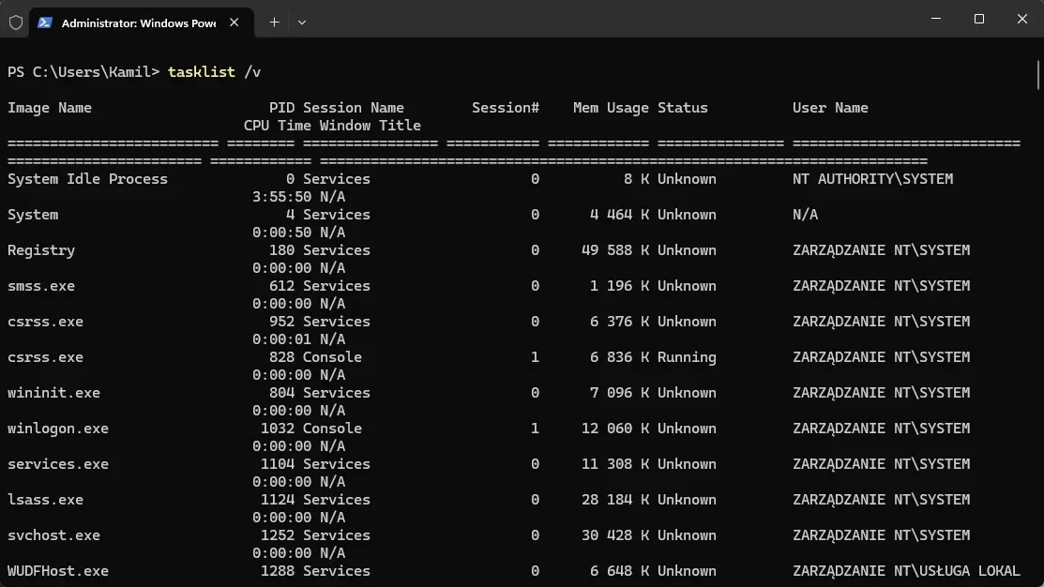Click the Running status for csrss.exe
This screenshot has height=587, width=1044.
click(x=687, y=357)
